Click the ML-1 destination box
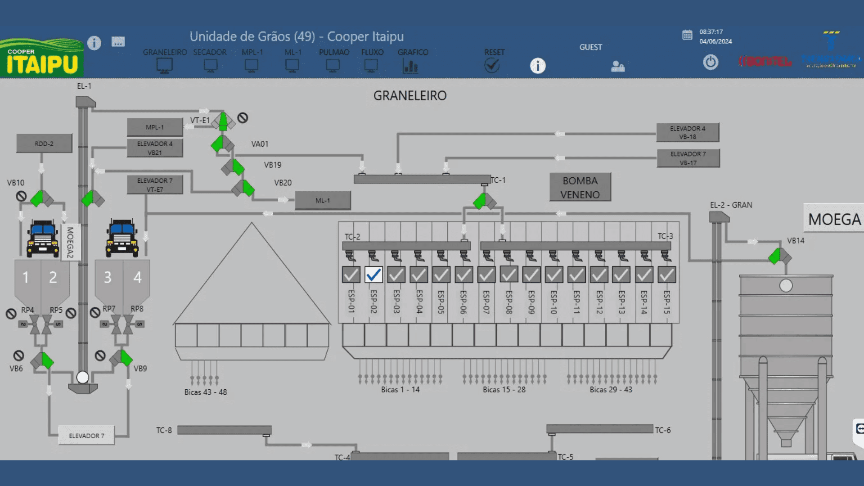Image resolution: width=864 pixels, height=486 pixels. tap(323, 201)
